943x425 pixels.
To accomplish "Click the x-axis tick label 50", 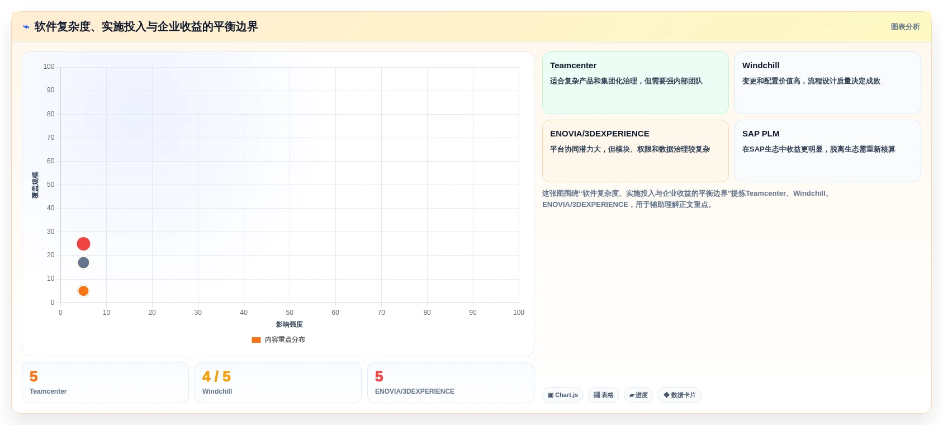I will click(290, 313).
